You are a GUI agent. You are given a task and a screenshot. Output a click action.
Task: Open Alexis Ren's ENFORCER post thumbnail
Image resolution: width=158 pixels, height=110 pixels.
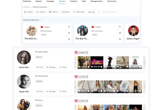(97, 63)
